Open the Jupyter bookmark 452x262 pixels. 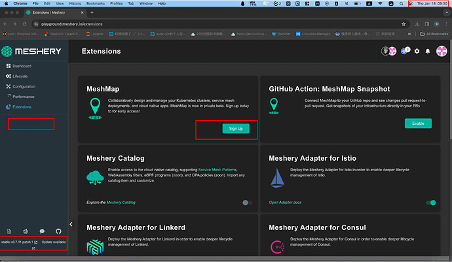tap(95, 34)
